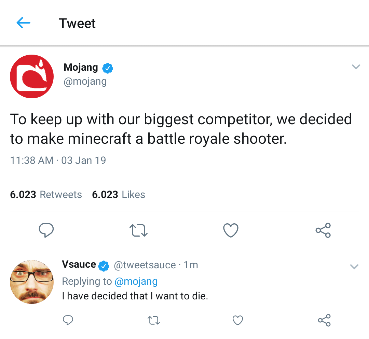Open the @mojang mention link in reply

tap(136, 281)
